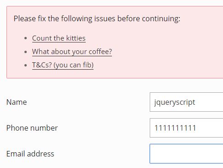The image size is (223, 168).
Task: Click the 'Email address' label text
Action: [x=30, y=154]
